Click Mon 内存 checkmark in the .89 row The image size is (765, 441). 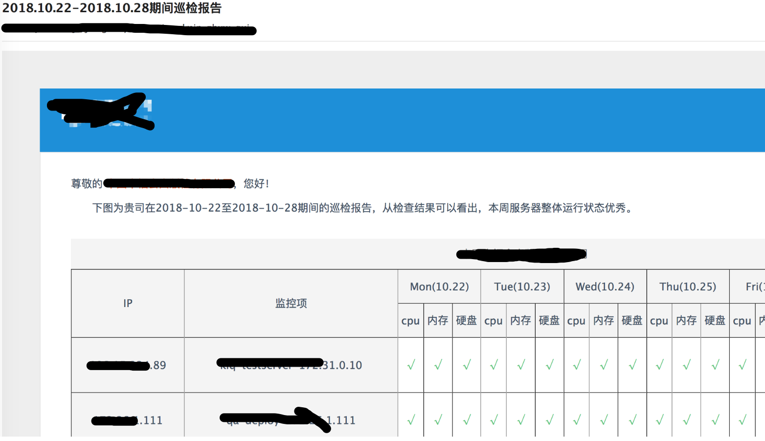438,365
